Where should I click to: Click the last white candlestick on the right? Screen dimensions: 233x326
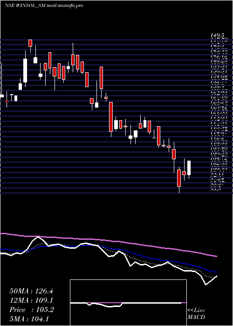tap(189, 168)
